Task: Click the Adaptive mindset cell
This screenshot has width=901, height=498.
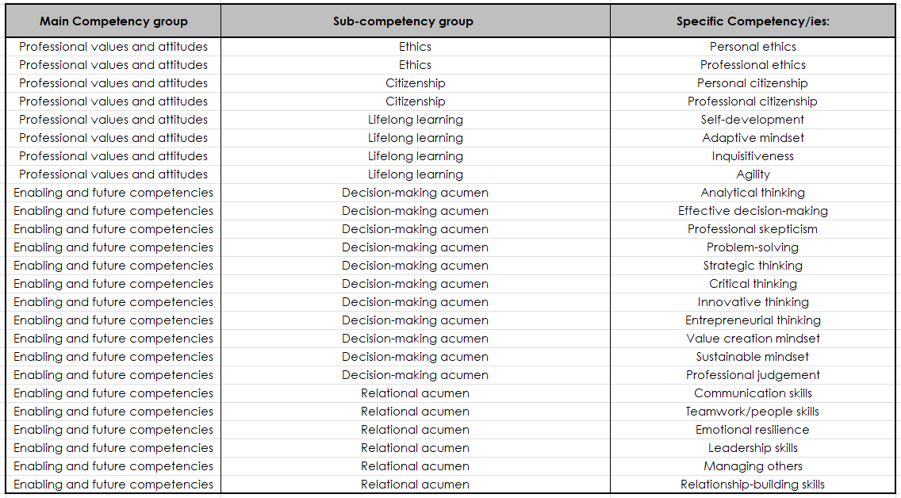Action: point(753,138)
